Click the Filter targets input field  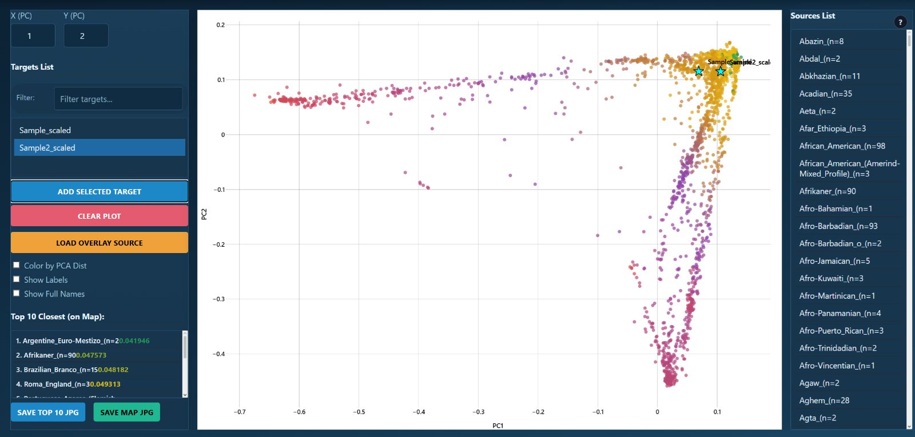118,99
